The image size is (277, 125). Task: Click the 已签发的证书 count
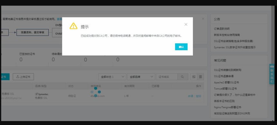pyautogui.click(x=21, y=60)
